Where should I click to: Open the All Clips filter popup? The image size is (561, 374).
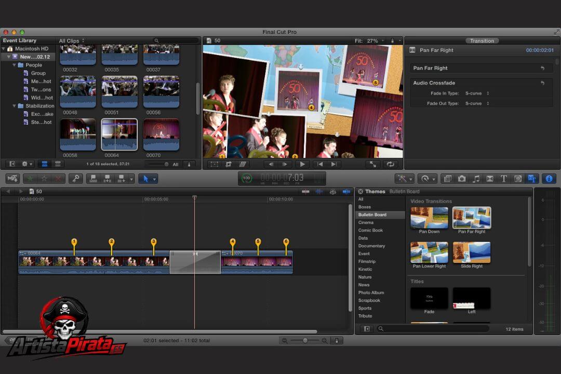point(72,41)
